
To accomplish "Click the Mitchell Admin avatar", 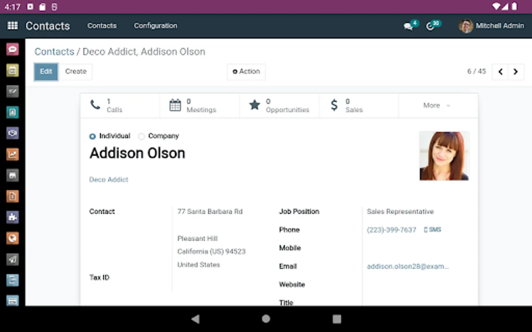I will pyautogui.click(x=466, y=26).
